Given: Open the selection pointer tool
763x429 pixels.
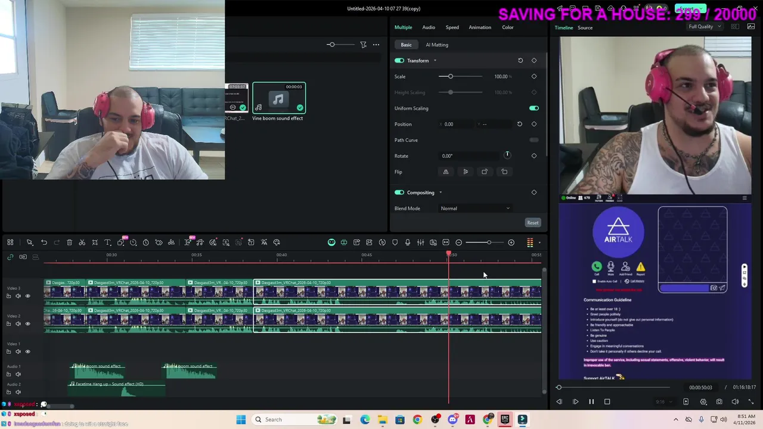Looking at the screenshot, I should (x=29, y=243).
